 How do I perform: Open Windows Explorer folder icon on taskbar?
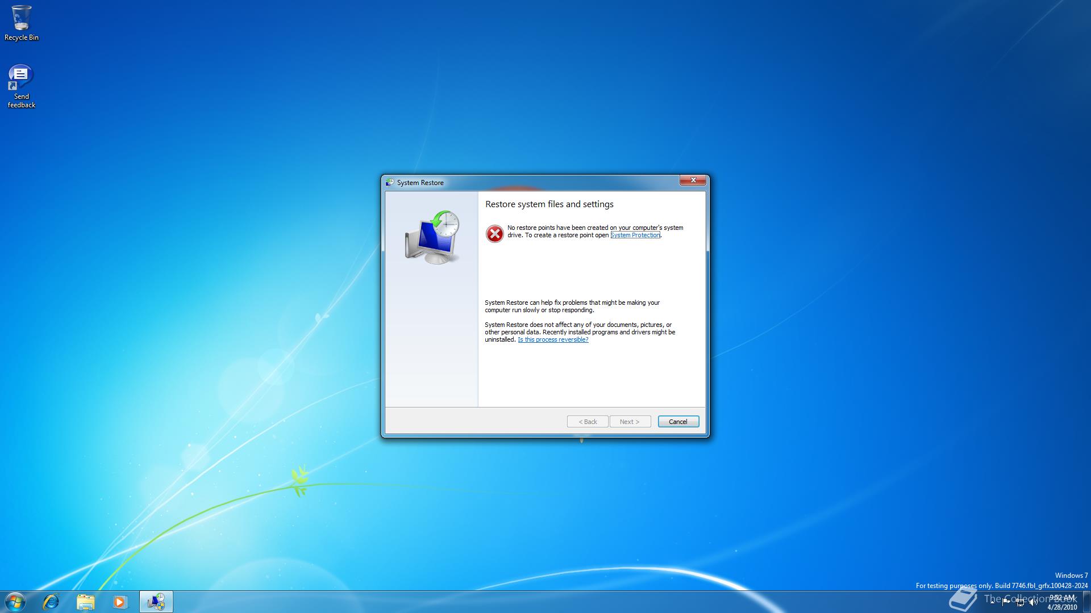tap(86, 602)
